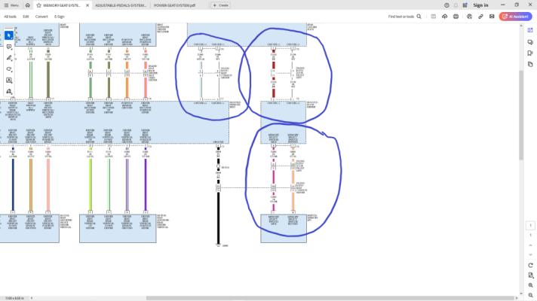Open the bookmarks panel icon
This screenshot has width=537, height=301.
coord(530,53)
